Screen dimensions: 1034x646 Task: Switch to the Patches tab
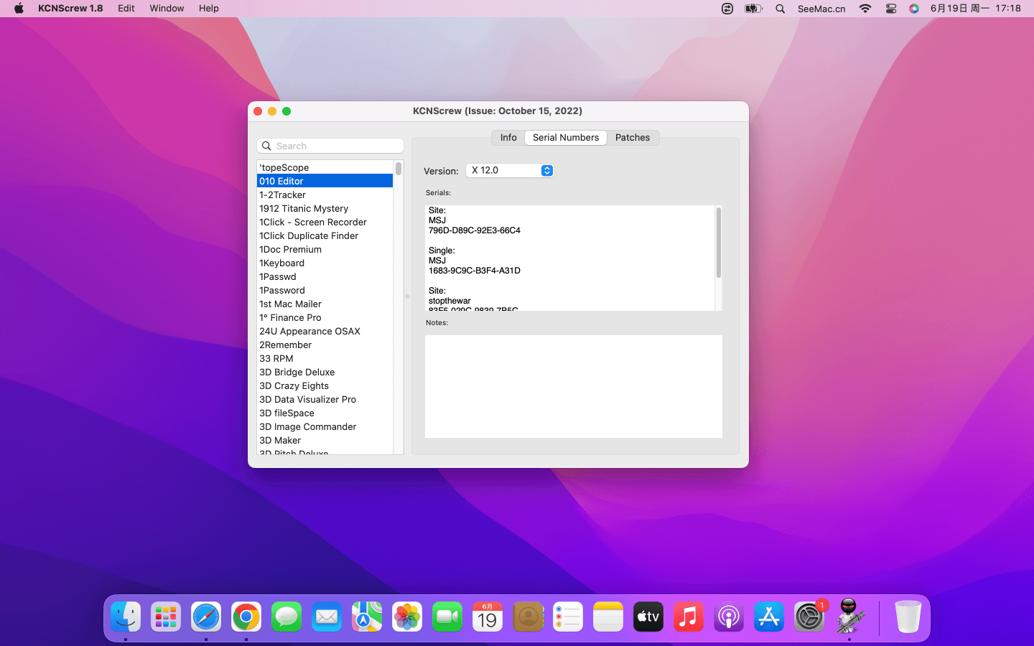632,138
